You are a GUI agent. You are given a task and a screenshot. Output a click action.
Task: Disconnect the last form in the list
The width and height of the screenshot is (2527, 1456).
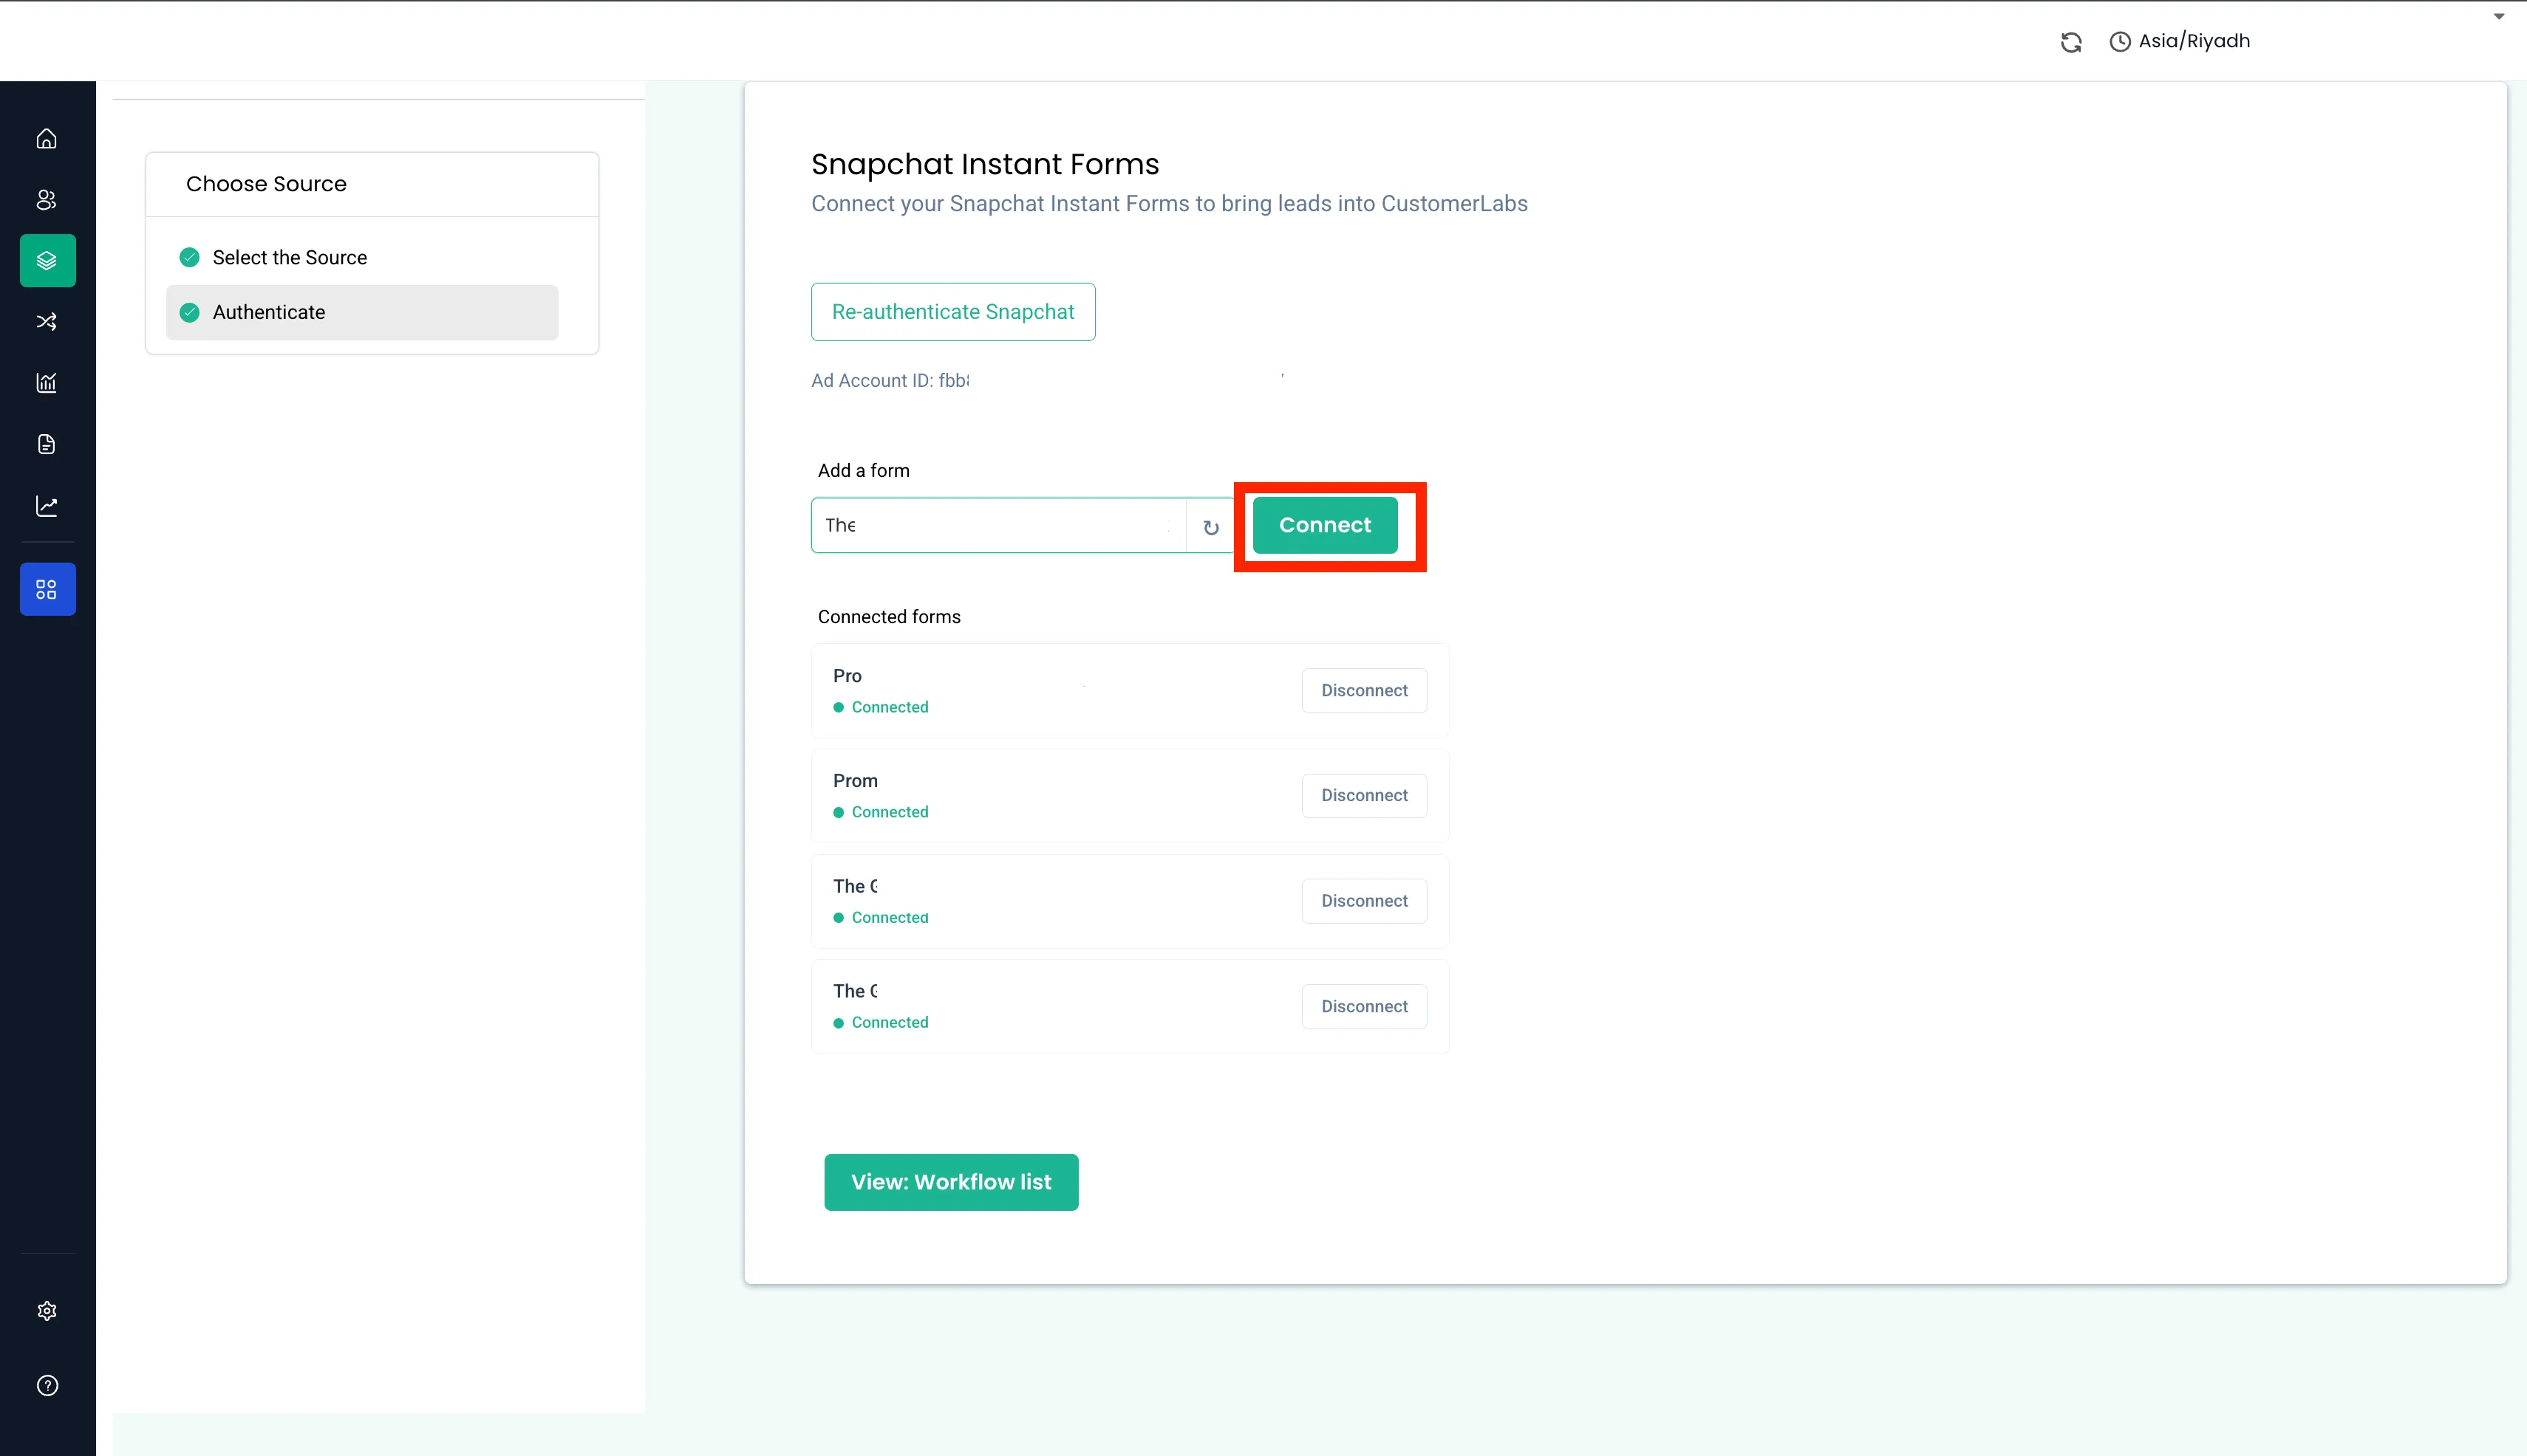(x=1364, y=1007)
